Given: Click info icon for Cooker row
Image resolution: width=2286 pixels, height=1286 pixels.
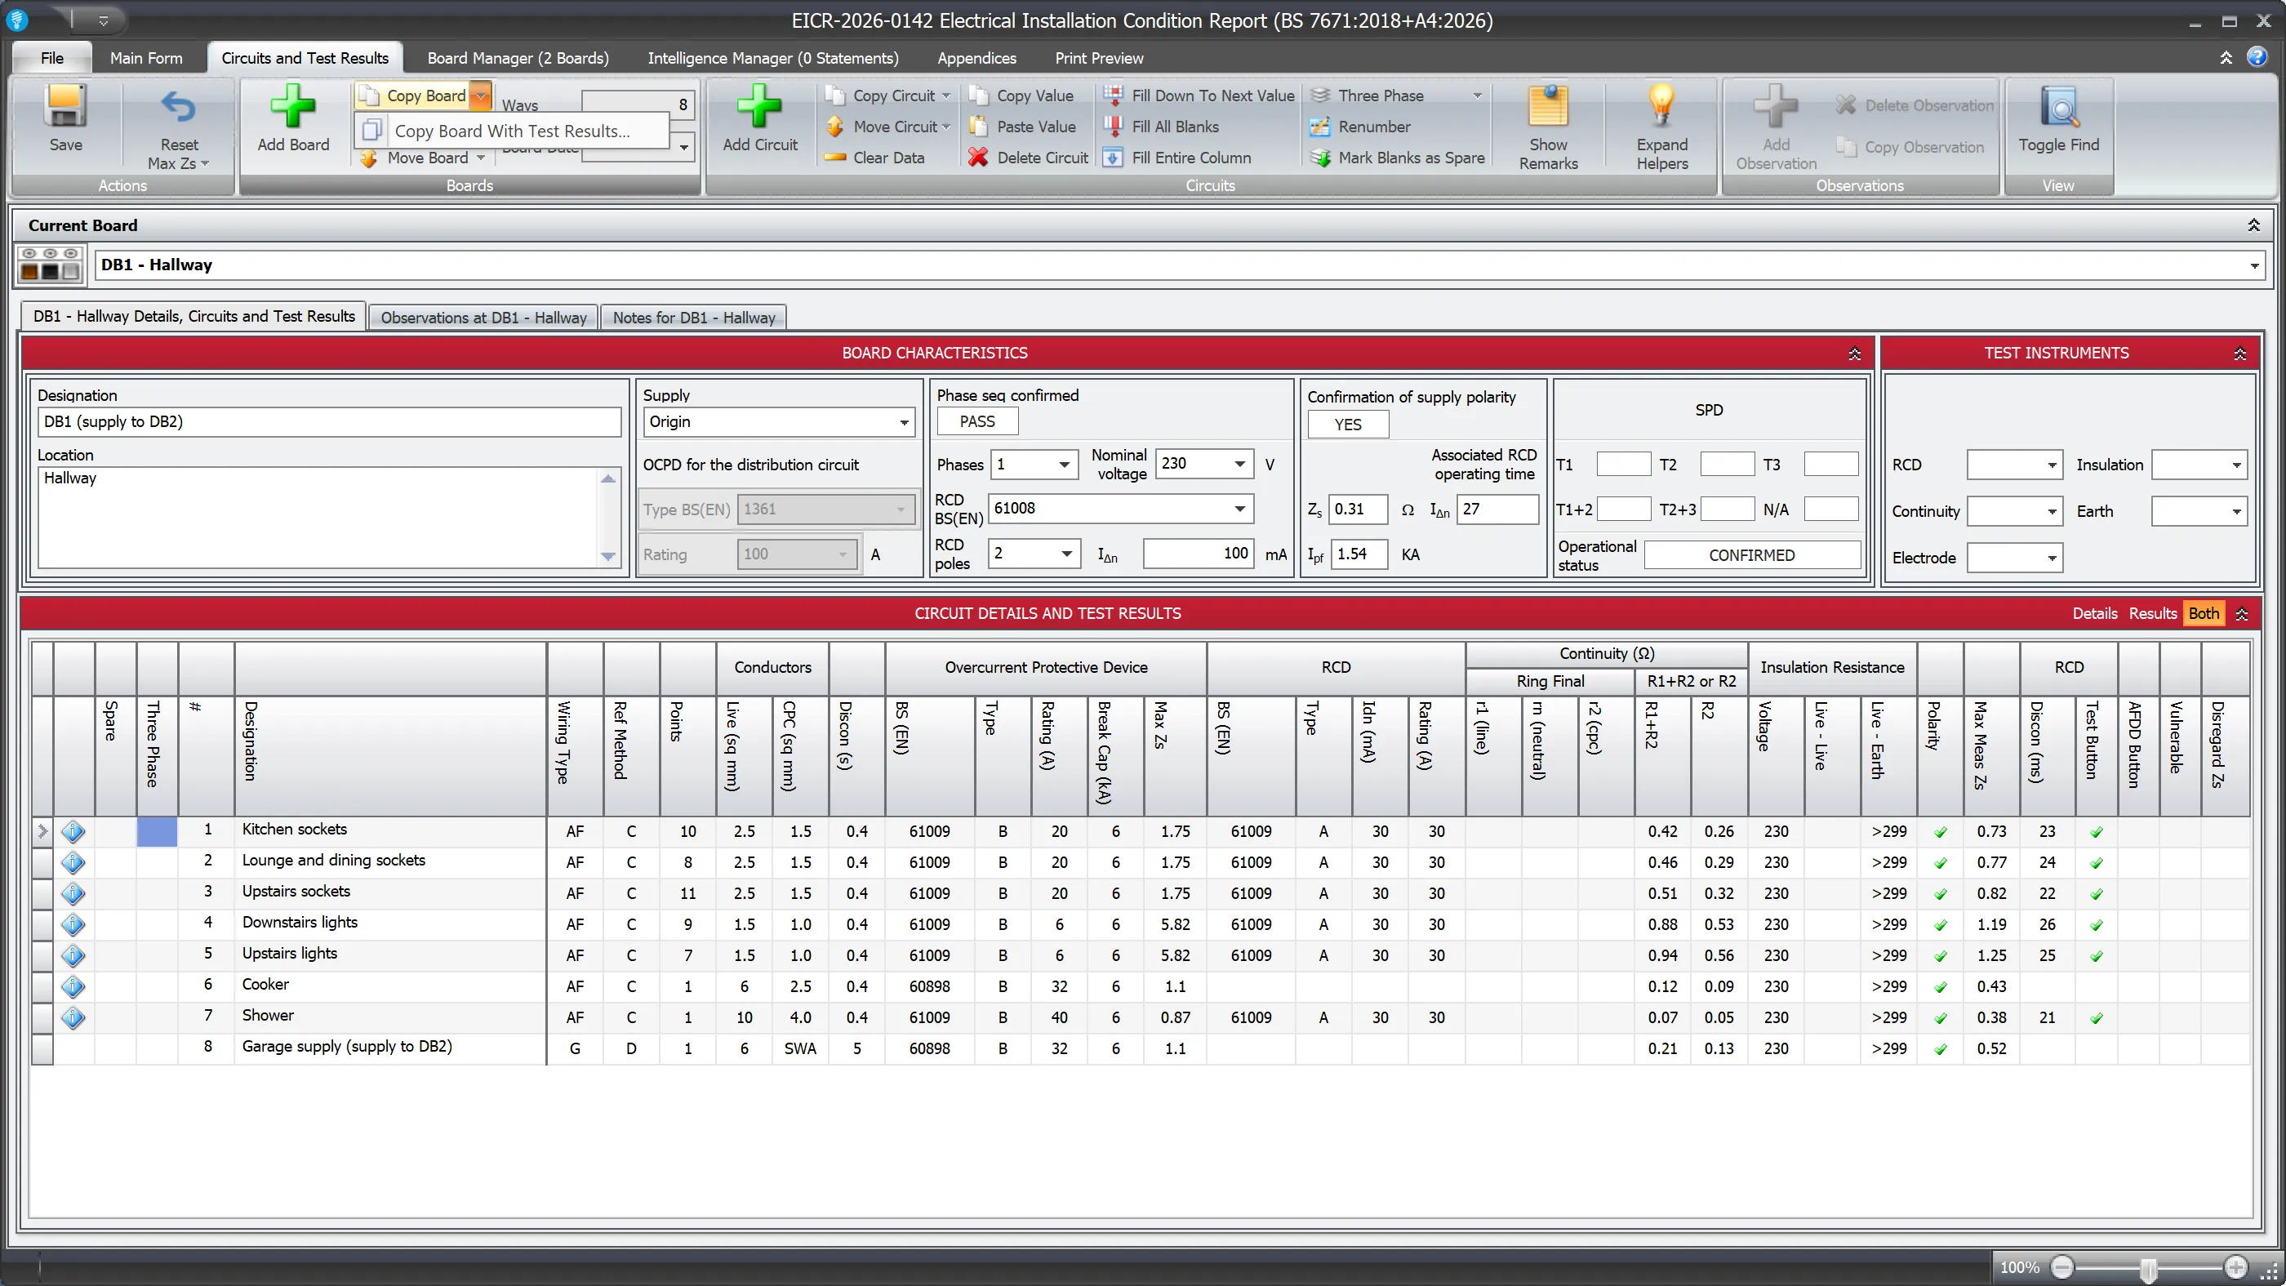Looking at the screenshot, I should (73, 986).
